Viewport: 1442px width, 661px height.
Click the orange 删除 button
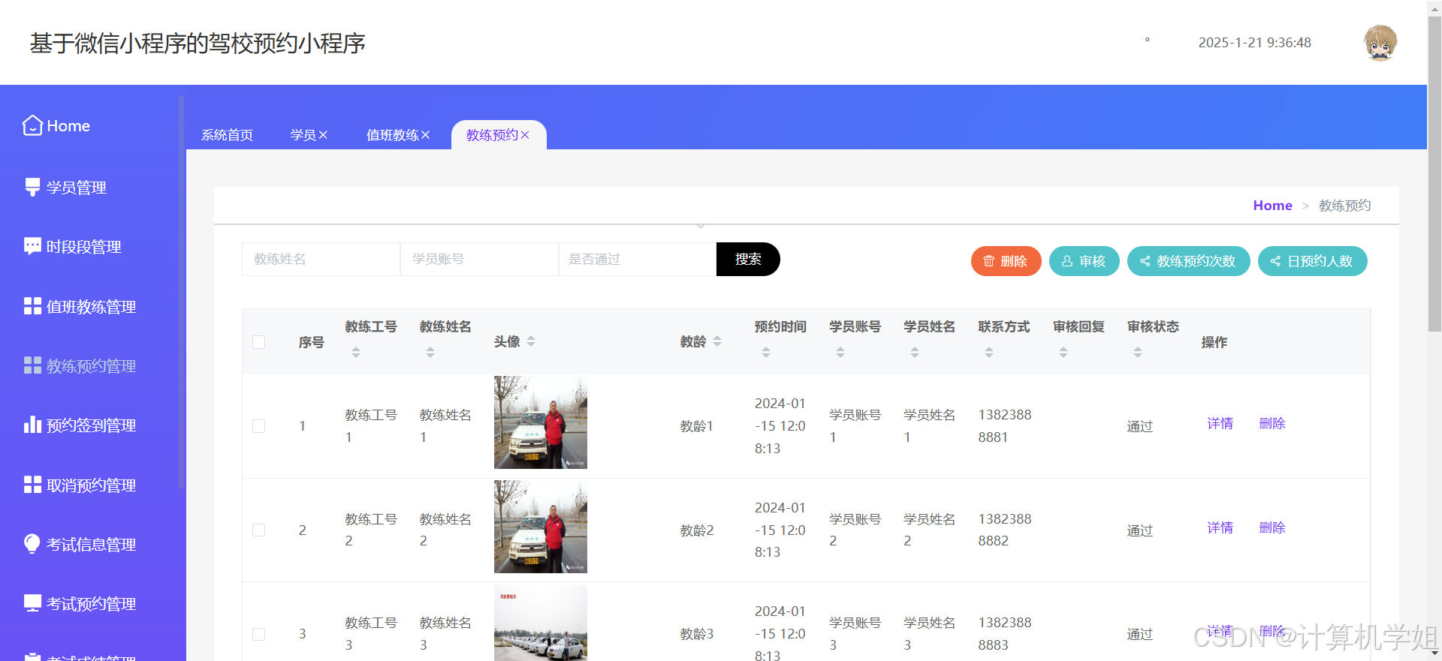[x=1006, y=261]
